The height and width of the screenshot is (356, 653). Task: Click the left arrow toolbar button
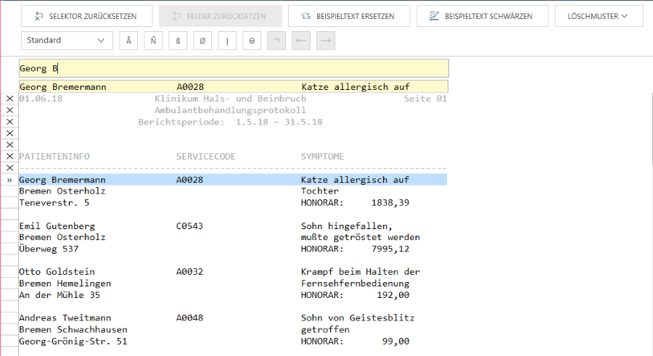pos(300,41)
